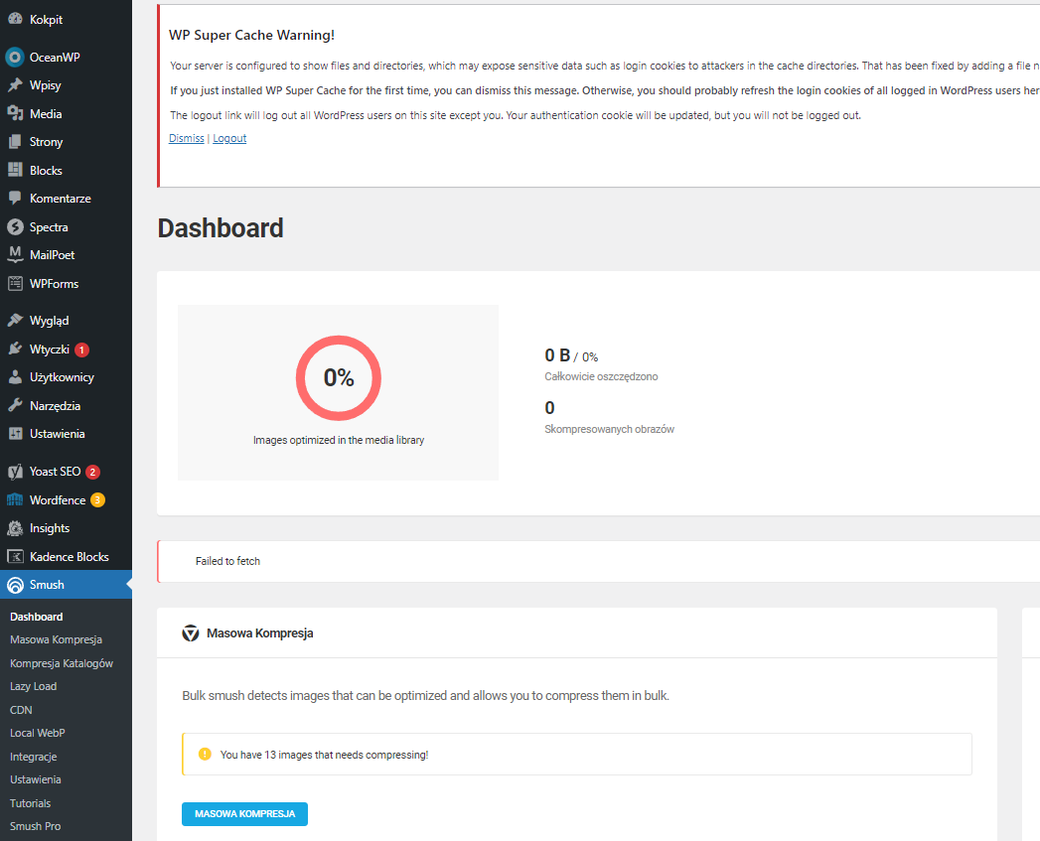Click the Insights icon
Viewport: 1040px width, 841px height.
click(x=15, y=528)
